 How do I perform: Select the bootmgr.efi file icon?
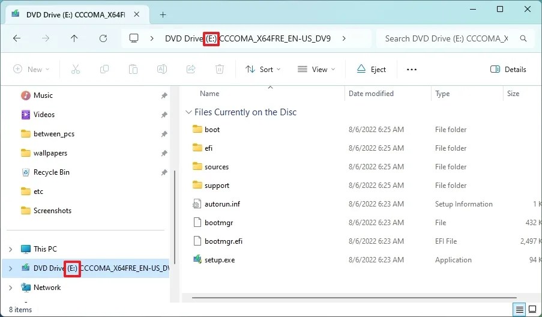(197, 241)
